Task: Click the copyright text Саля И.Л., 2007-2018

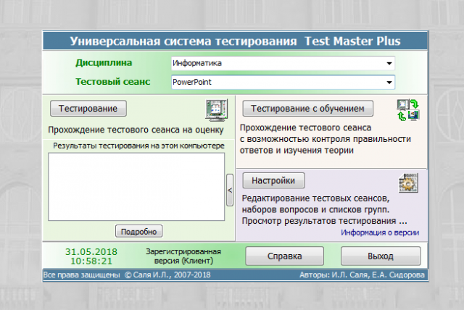Action: 167,275
